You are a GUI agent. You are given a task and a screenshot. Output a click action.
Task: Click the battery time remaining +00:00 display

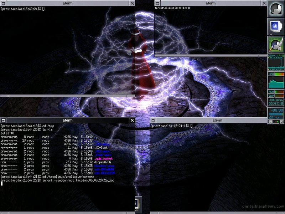(277, 110)
